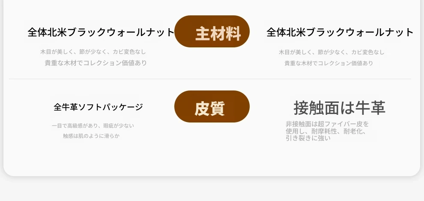Select right-column 全体北米ブラックウォールナット heading
This screenshot has width=424, height=201.
pos(340,32)
